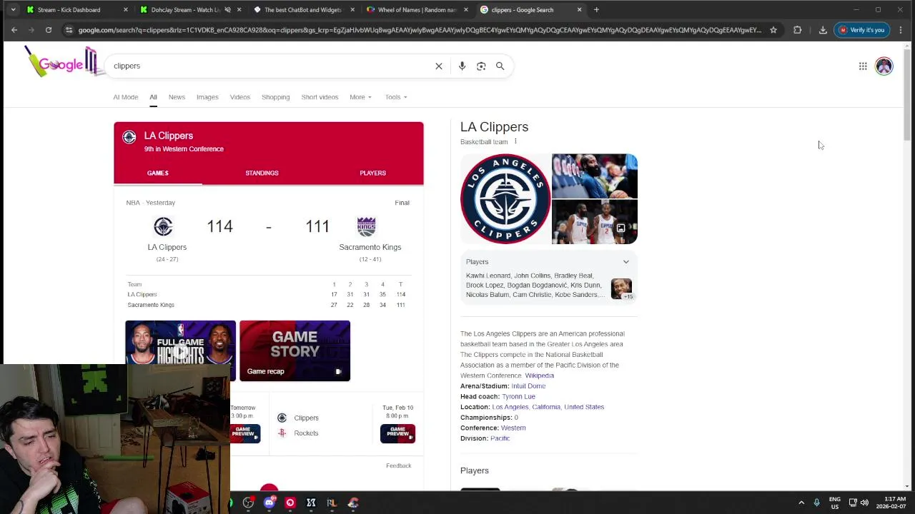The image size is (915, 514).
Task: Open the Game Story recap thumbnail
Action: (295, 351)
